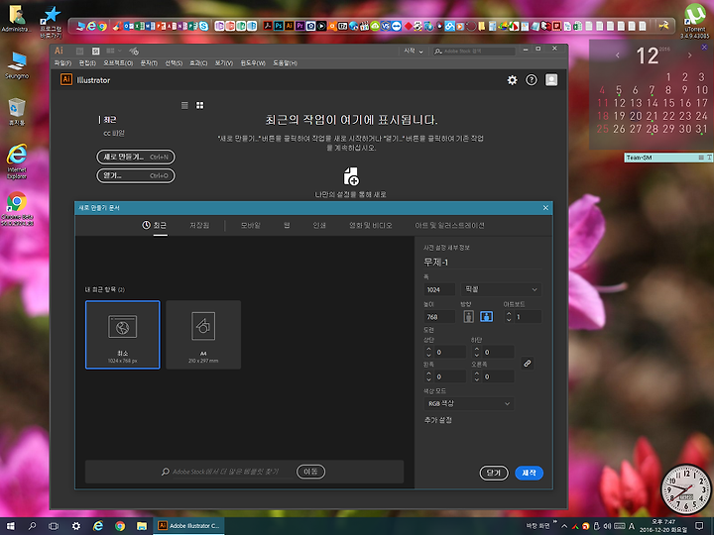The image size is (714, 535).
Task: Switch to the 인쇄 tab
Action: tap(319, 225)
